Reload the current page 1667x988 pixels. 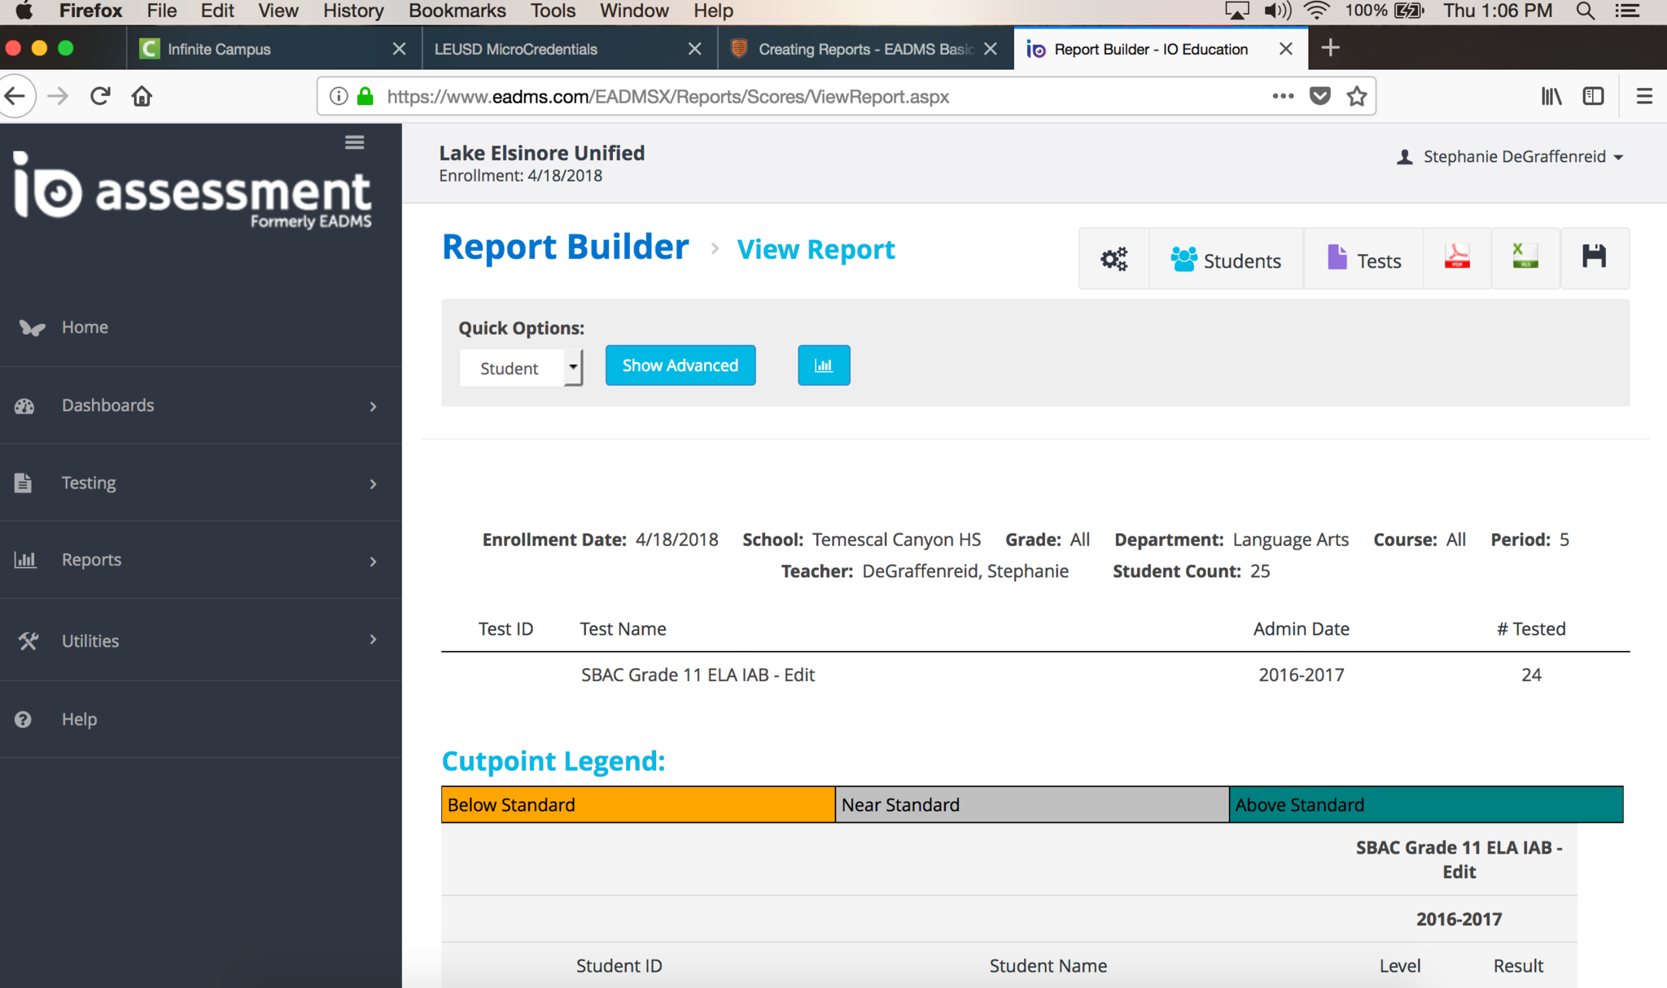coord(100,96)
